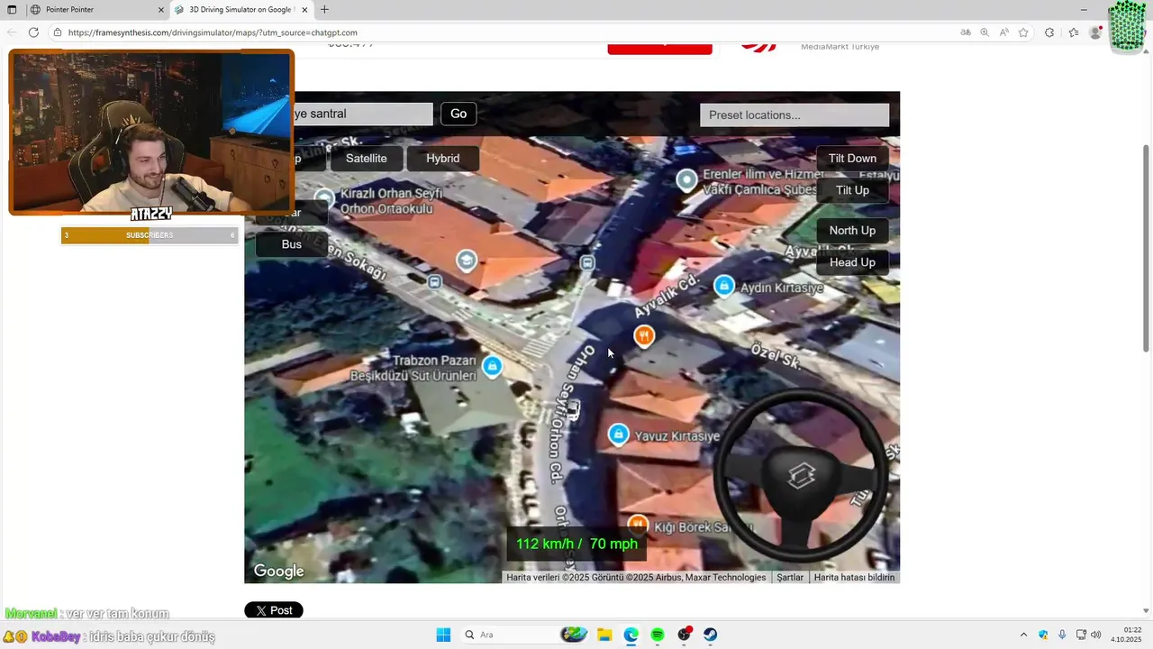The height and width of the screenshot is (649, 1153).
Task: Click the orange restaurant marker on Ayvalık Cd.
Action: (x=643, y=336)
